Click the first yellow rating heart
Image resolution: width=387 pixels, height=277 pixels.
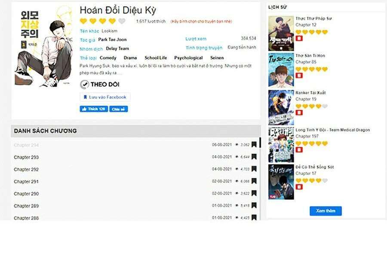(x=83, y=21)
